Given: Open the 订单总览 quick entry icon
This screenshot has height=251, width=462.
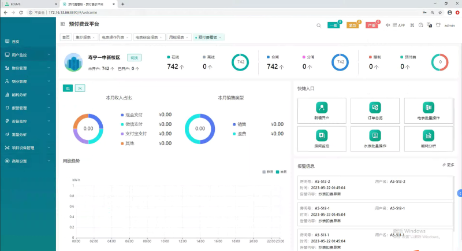Looking at the screenshot, I should tap(375, 108).
